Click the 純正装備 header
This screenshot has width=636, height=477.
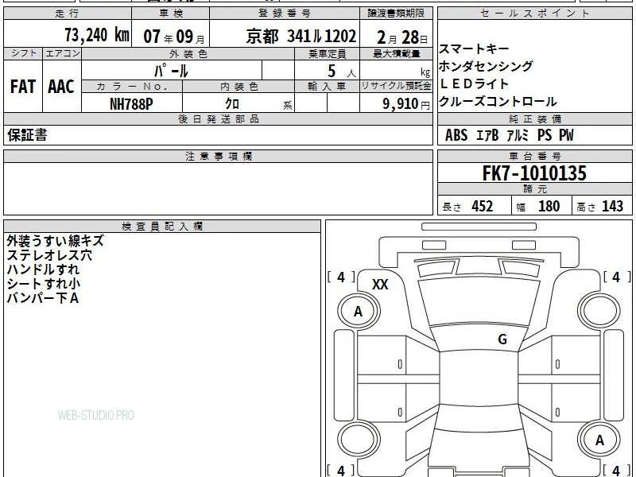534,118
